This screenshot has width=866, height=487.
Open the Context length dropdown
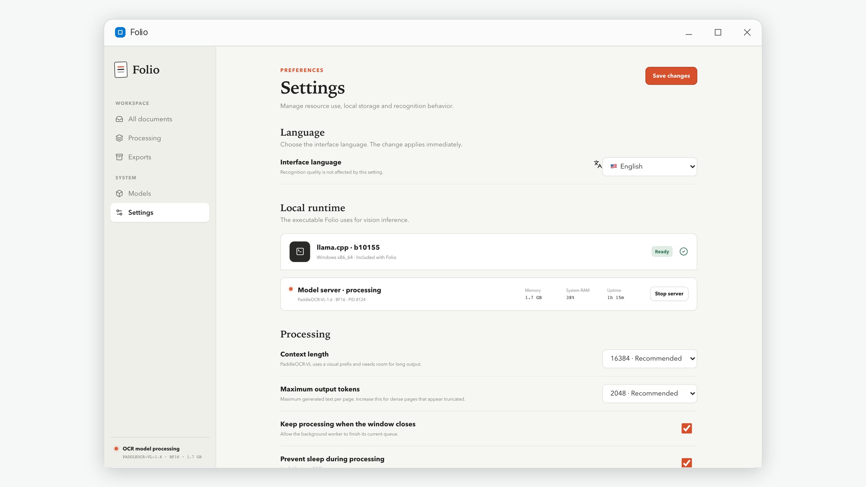click(649, 358)
